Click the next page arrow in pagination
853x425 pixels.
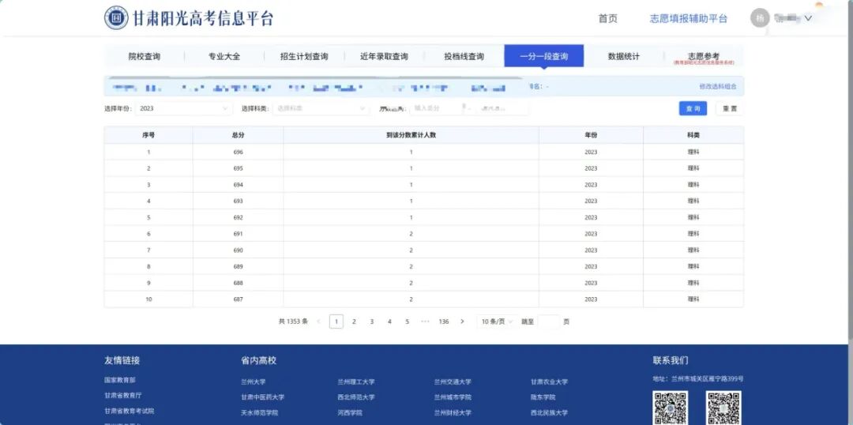click(462, 322)
